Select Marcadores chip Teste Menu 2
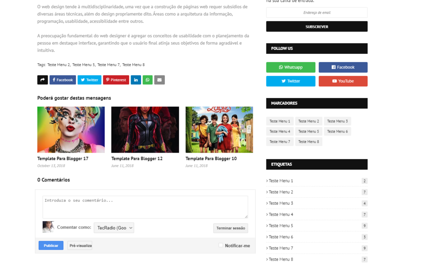 (308, 121)
